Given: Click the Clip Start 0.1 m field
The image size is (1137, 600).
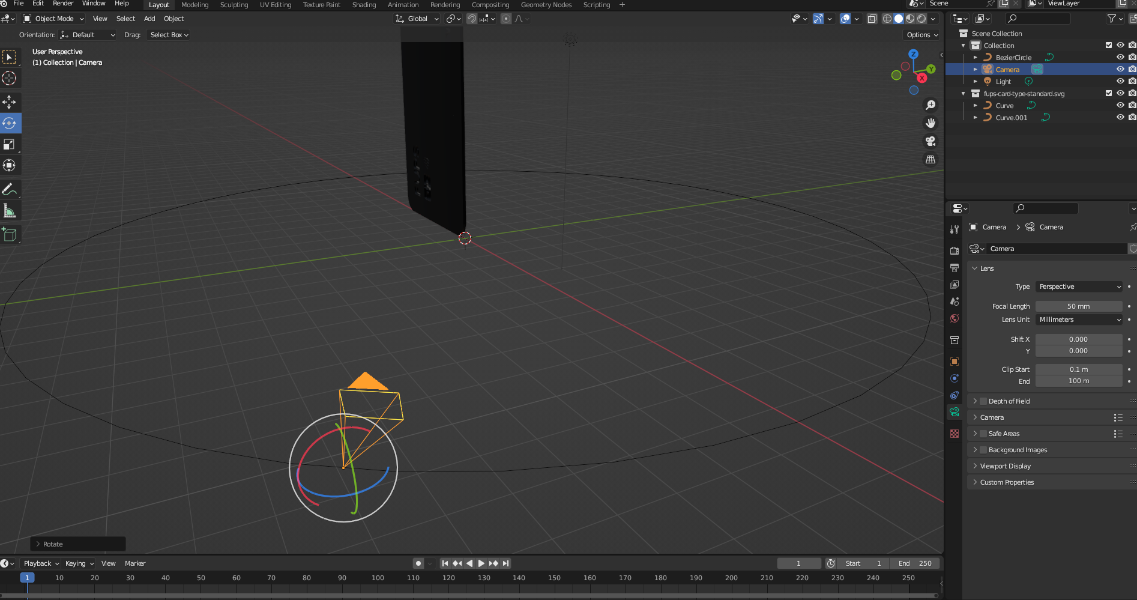Looking at the screenshot, I should [1079, 369].
